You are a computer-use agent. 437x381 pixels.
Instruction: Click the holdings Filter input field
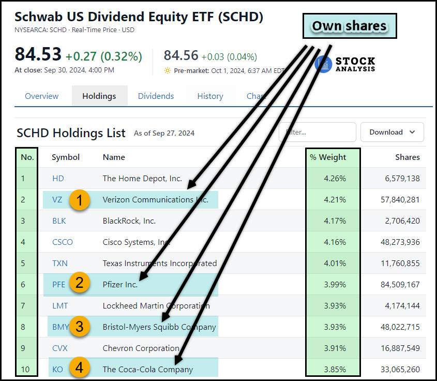tap(318, 132)
